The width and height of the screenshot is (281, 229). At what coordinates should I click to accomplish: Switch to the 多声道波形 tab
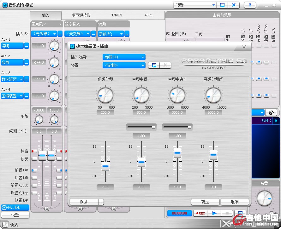(81, 15)
